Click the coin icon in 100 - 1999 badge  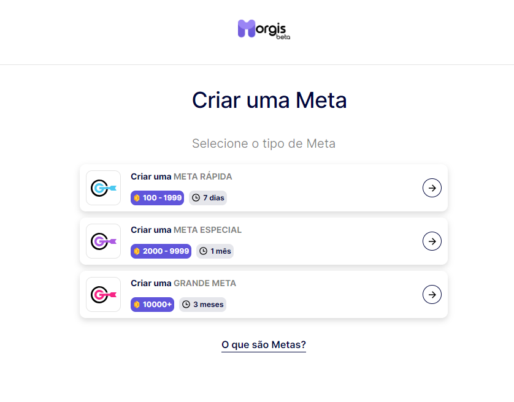(137, 198)
